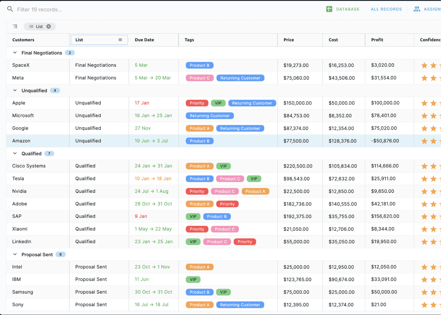Viewport: 441px width, 315px height.
Task: Click the 17 Jan overdue date
Action: (142, 103)
